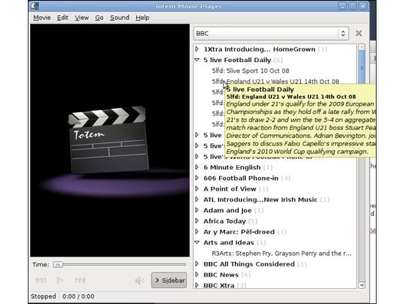The height and width of the screenshot is (304, 405).
Task: Click the '0:00 / 0:00' time status
Action: (78, 296)
